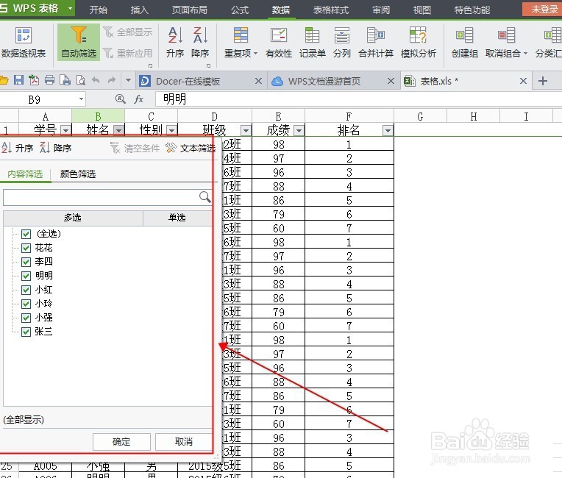Open the 性别 column filter dropdown
562x478 pixels.
click(172, 130)
